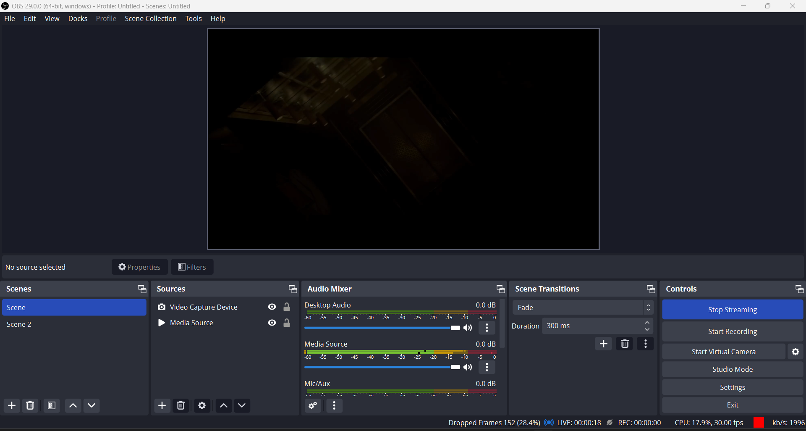
Task: Open the Tools menu
Action: 194,18
